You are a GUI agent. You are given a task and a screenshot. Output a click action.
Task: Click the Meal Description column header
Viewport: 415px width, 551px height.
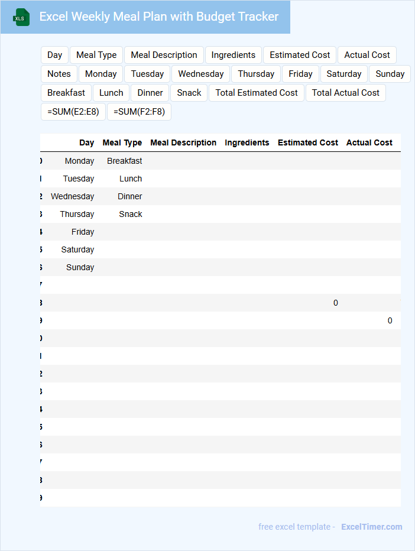coord(183,142)
